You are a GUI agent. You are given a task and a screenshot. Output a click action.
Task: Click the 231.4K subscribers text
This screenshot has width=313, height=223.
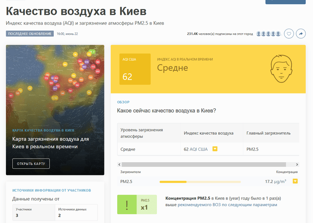220,34
